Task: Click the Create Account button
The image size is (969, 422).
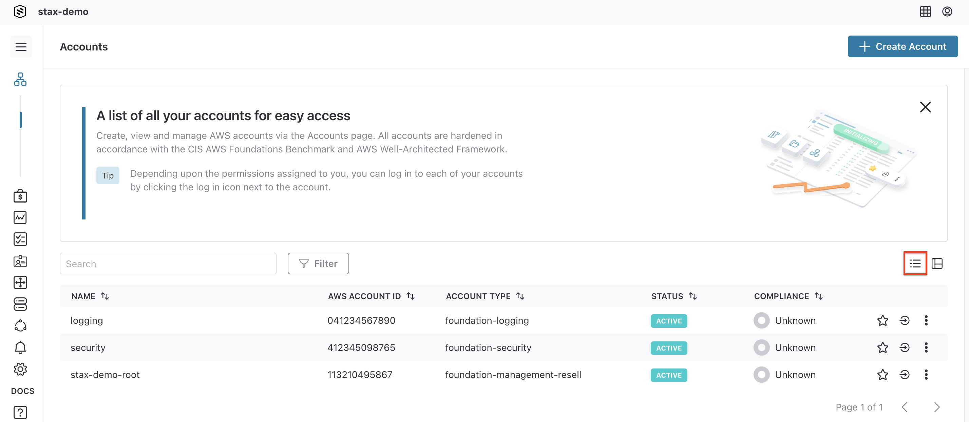Action: click(x=904, y=46)
